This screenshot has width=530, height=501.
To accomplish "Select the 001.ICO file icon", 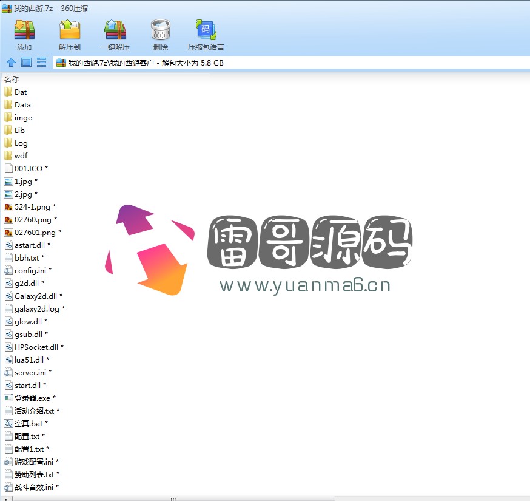I will coord(8,169).
